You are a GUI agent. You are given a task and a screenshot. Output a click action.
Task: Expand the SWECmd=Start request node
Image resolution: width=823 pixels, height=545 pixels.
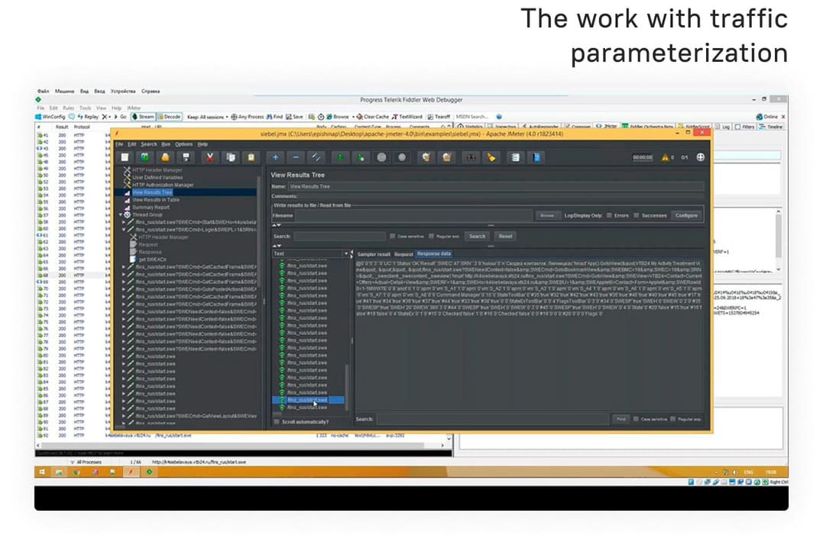tap(124, 222)
